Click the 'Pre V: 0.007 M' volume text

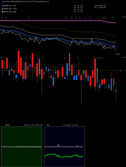pyautogui.click(x=100, y=8)
